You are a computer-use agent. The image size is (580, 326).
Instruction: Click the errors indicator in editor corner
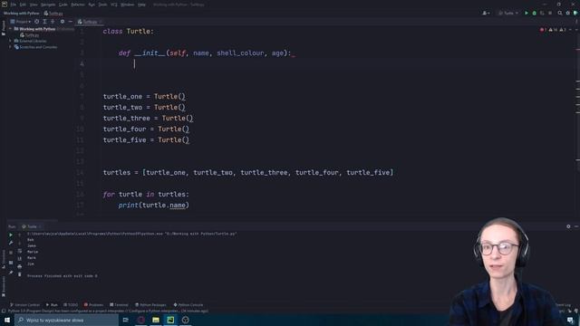tap(543, 30)
